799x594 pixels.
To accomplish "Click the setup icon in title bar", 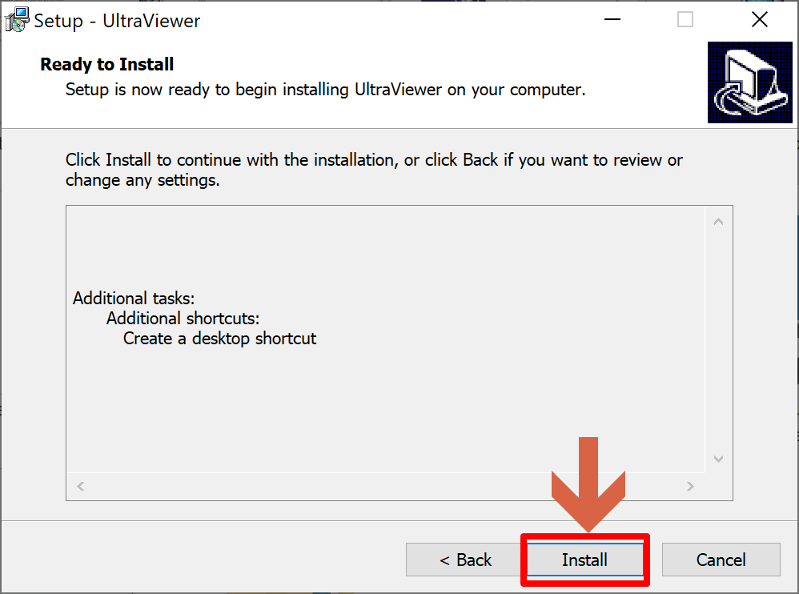I will tap(17, 20).
